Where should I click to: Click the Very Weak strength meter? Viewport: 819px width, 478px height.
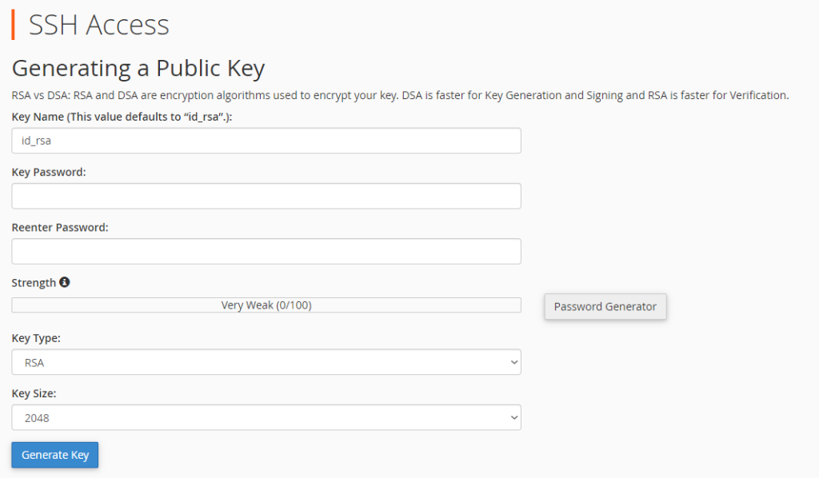266,304
